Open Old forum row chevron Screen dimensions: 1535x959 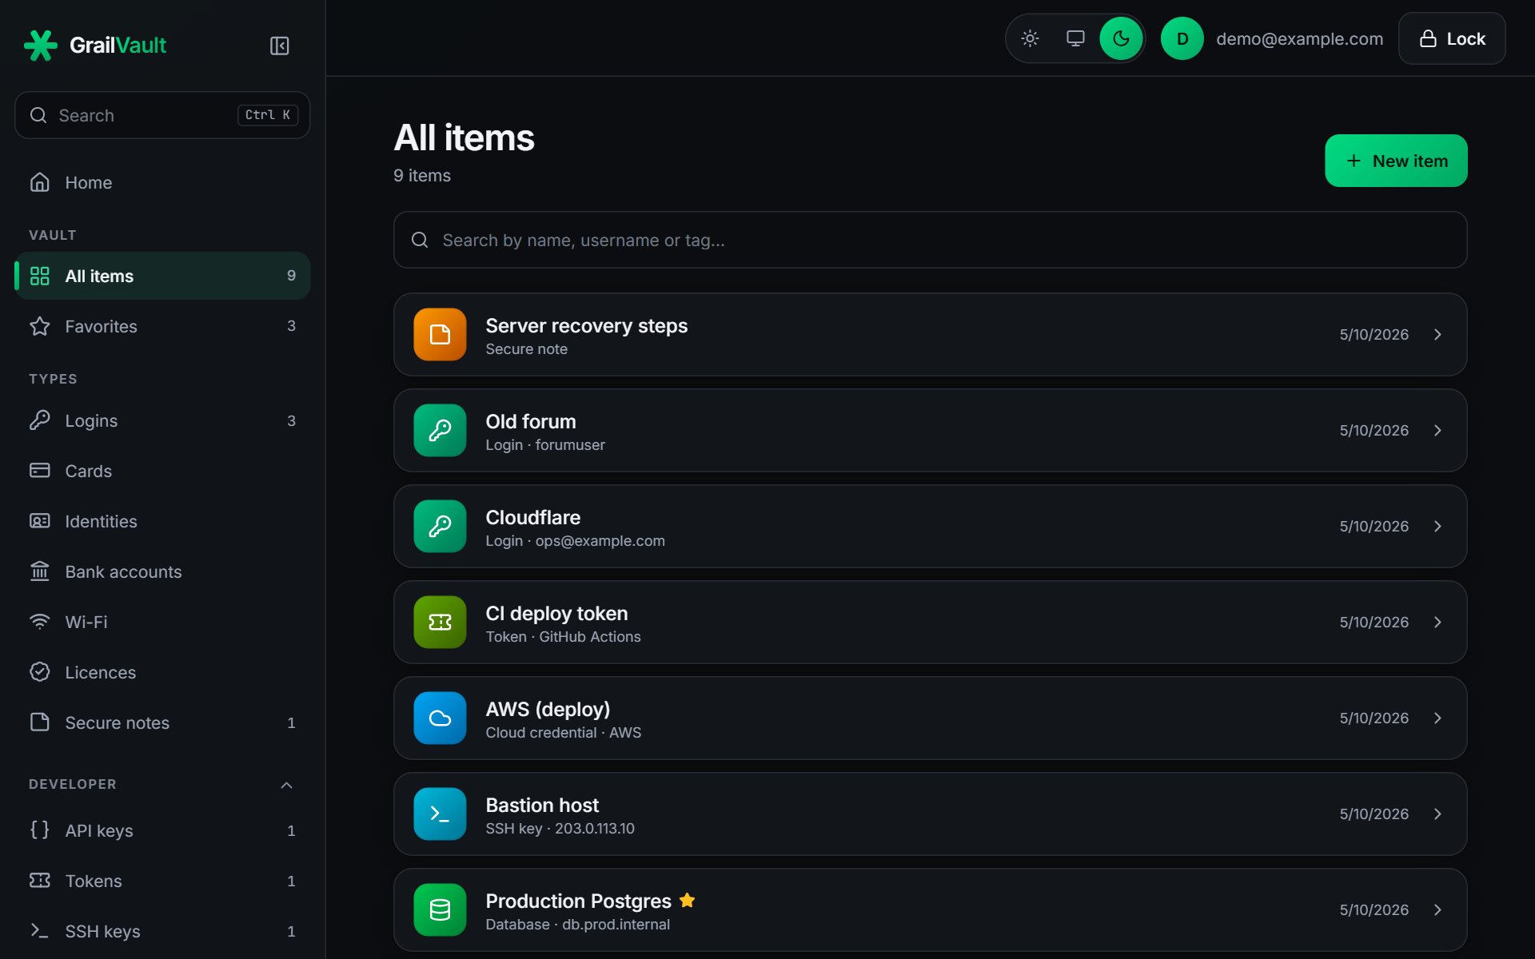[1437, 430]
